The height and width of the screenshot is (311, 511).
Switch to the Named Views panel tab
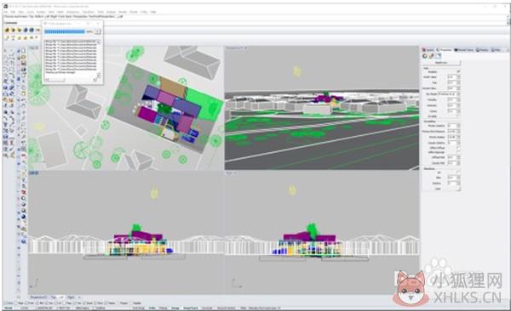464,50
